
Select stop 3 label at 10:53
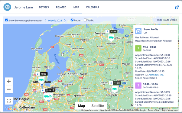click(x=41, y=74)
